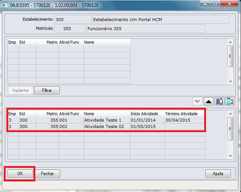This screenshot has height=192, width=241.
Task: Click Início Atividade 01/01/2014 cell
Action: pyautogui.click(x=147, y=120)
